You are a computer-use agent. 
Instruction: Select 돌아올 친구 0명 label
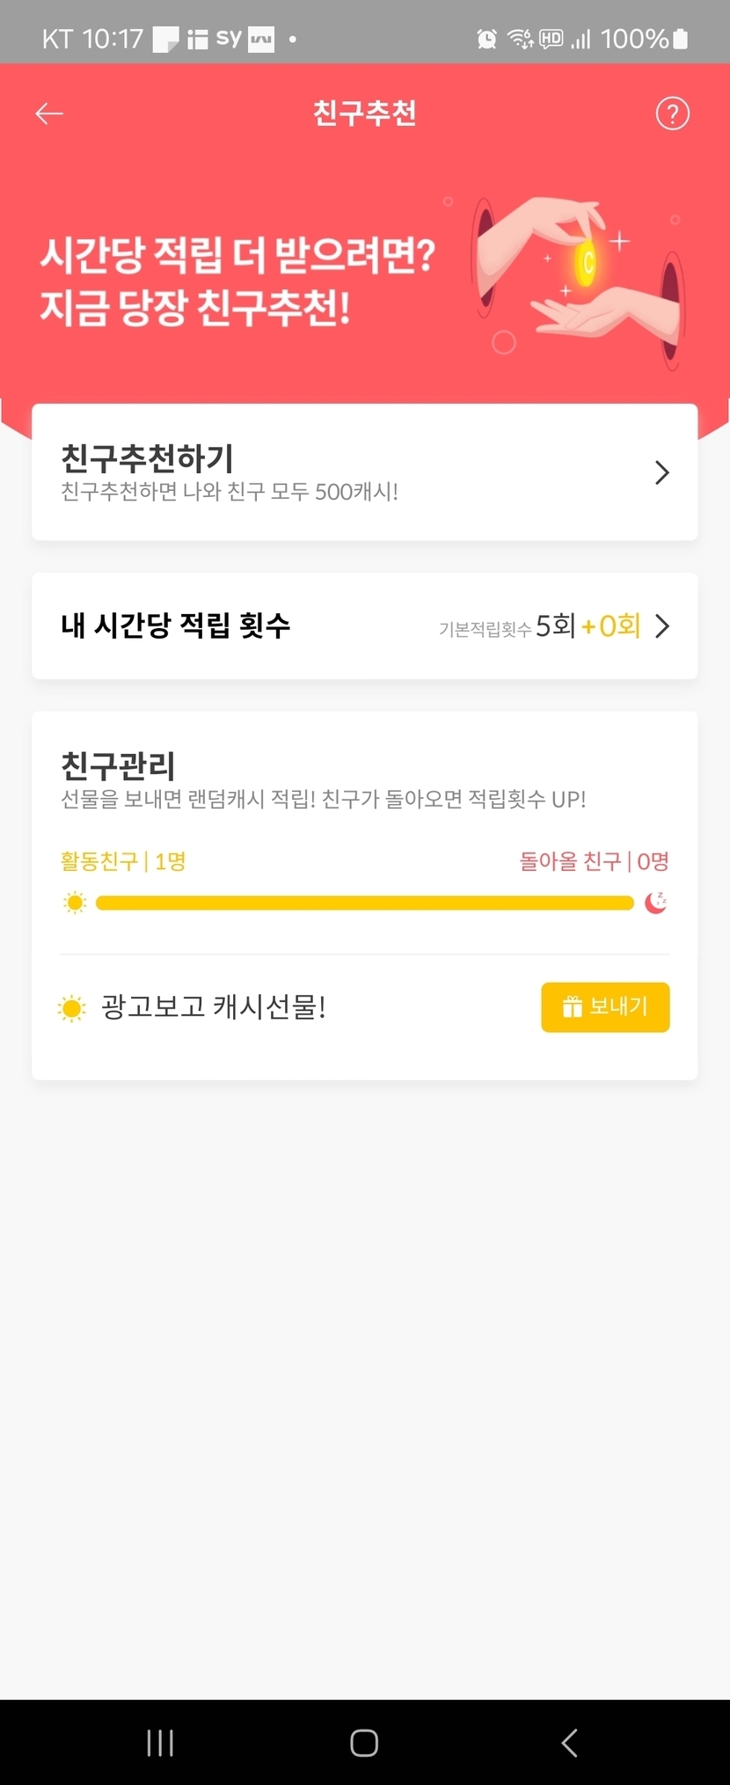tap(594, 860)
